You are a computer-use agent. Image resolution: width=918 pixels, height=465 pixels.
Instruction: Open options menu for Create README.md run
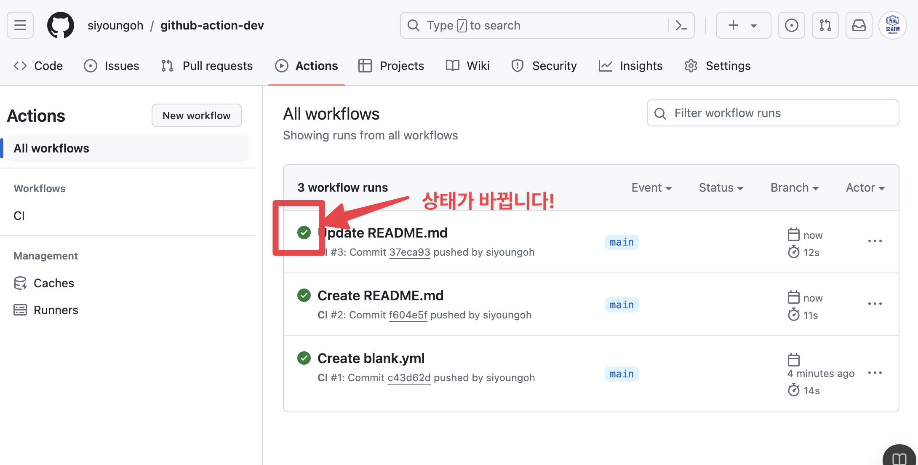point(875,304)
